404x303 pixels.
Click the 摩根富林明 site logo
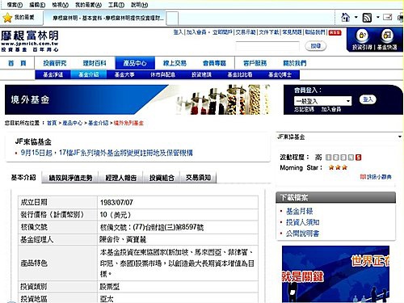(x=30, y=40)
